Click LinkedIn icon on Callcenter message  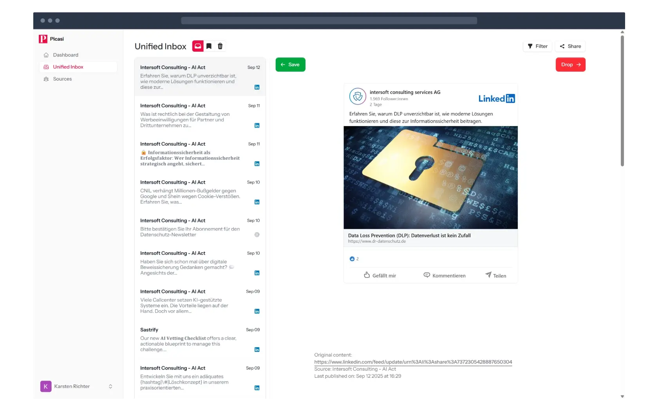pos(257,312)
